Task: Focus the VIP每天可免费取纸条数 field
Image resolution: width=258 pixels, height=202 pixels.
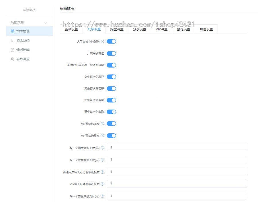Action: (x=177, y=184)
